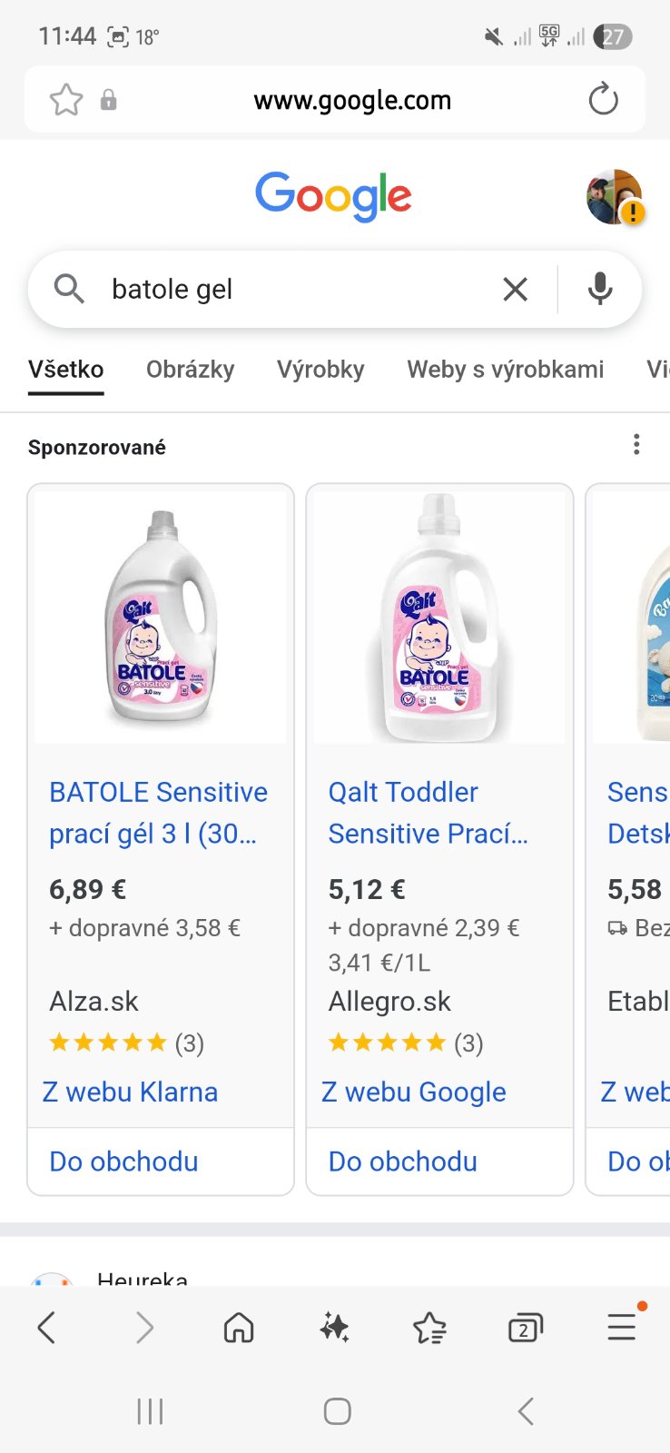Image resolution: width=670 pixels, height=1453 pixels.
Task: Tap the batole gel search field
Action: [291, 290]
